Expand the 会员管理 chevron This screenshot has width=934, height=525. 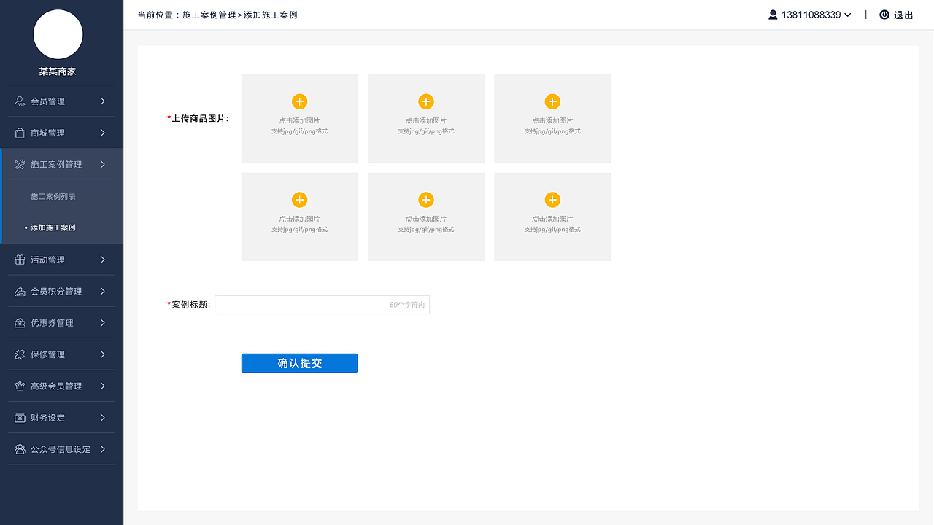click(x=103, y=101)
